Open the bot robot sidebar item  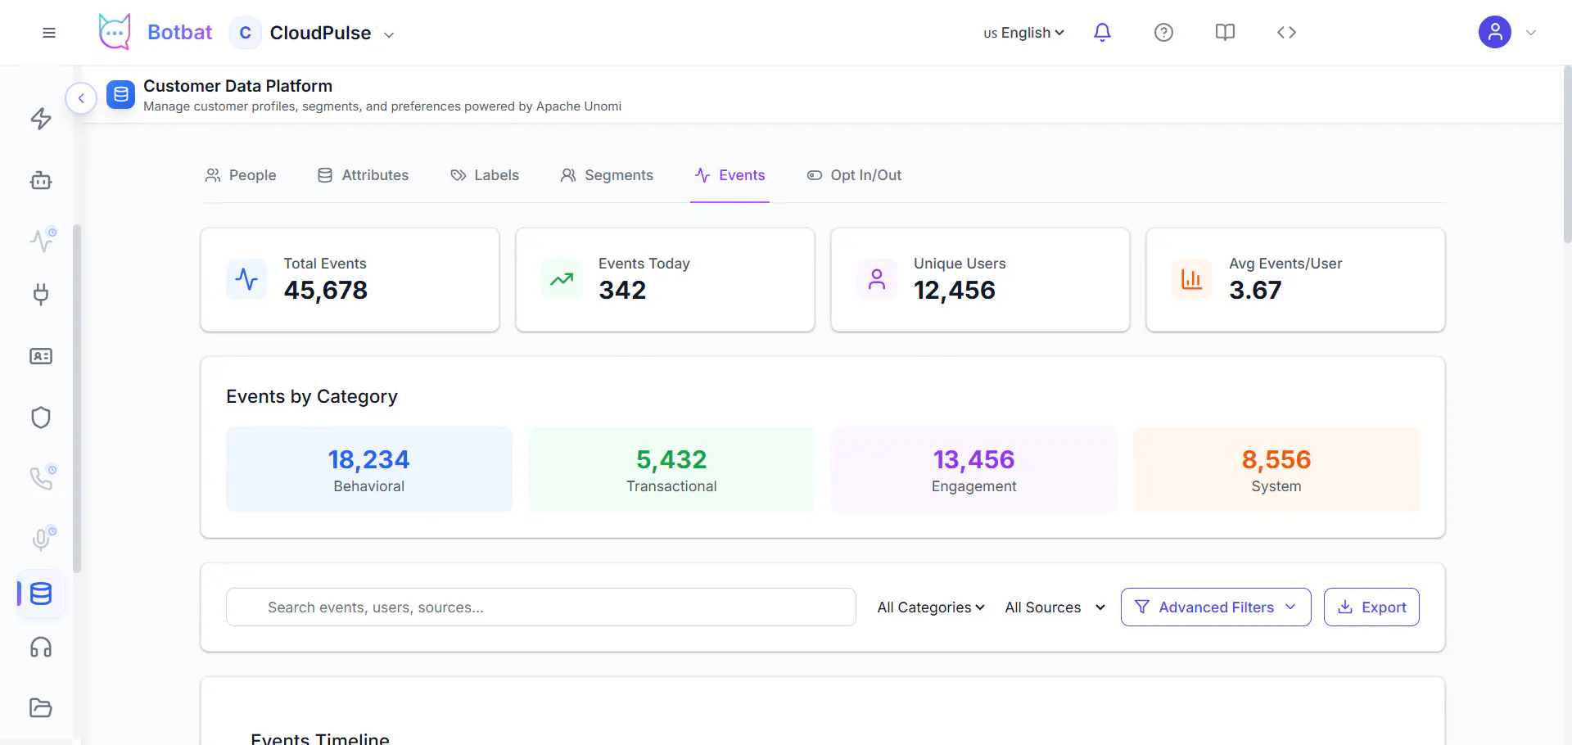pos(41,181)
